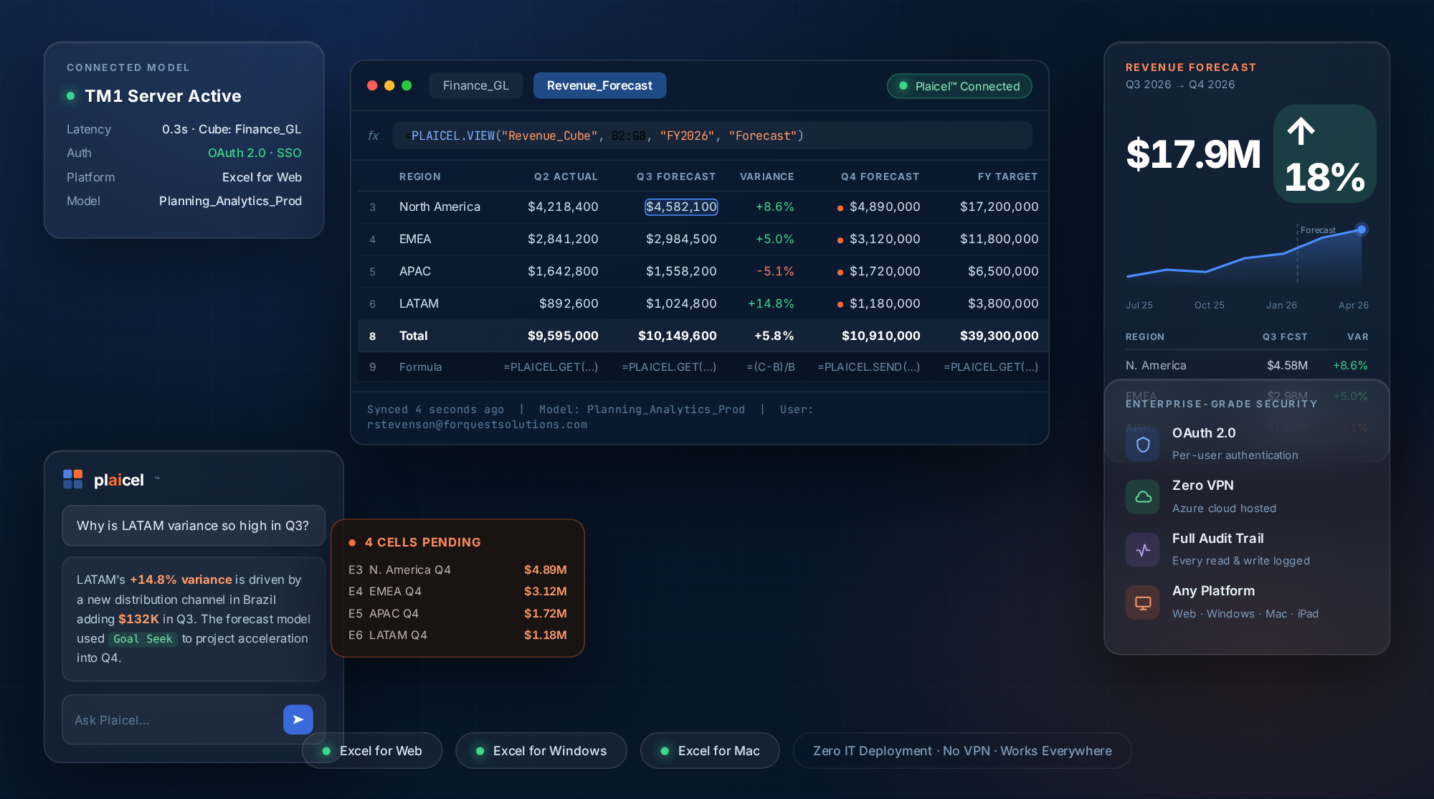Click the Q4 FORECAST column header
1434x799 pixels.
click(880, 176)
